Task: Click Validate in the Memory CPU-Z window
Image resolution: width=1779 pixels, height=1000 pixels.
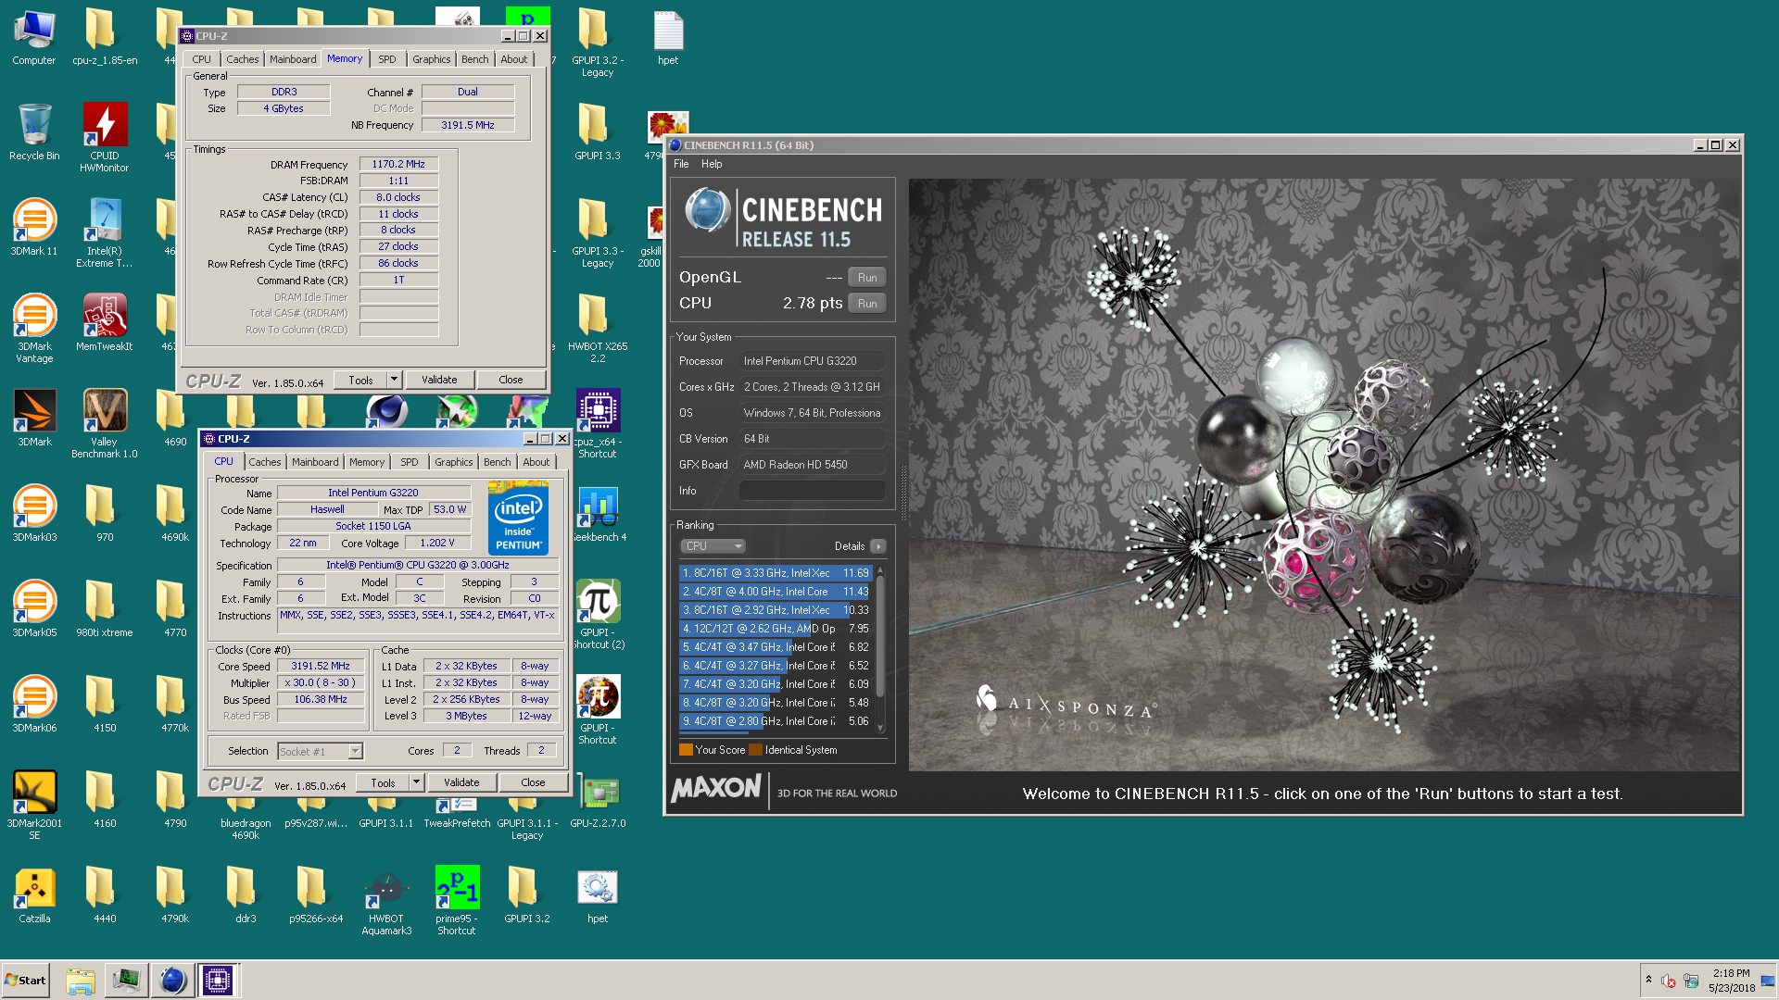Action: point(439,380)
